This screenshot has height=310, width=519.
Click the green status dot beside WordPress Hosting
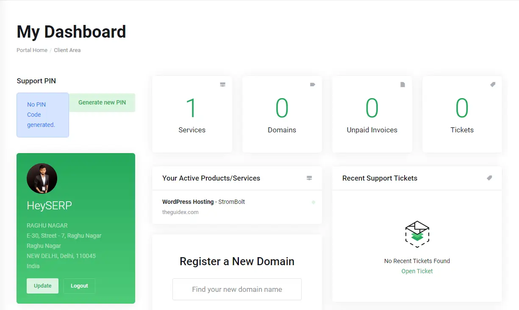[x=313, y=202]
